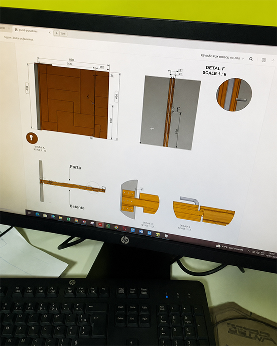
Task: Launch Google Chrome from the taskbar
Action: 116,227
